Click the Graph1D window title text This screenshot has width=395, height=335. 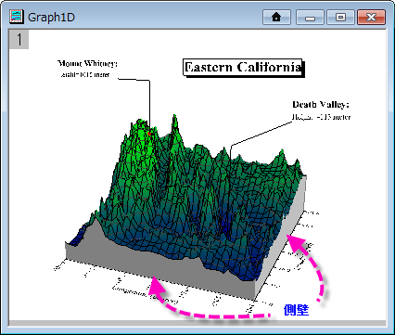(51, 17)
